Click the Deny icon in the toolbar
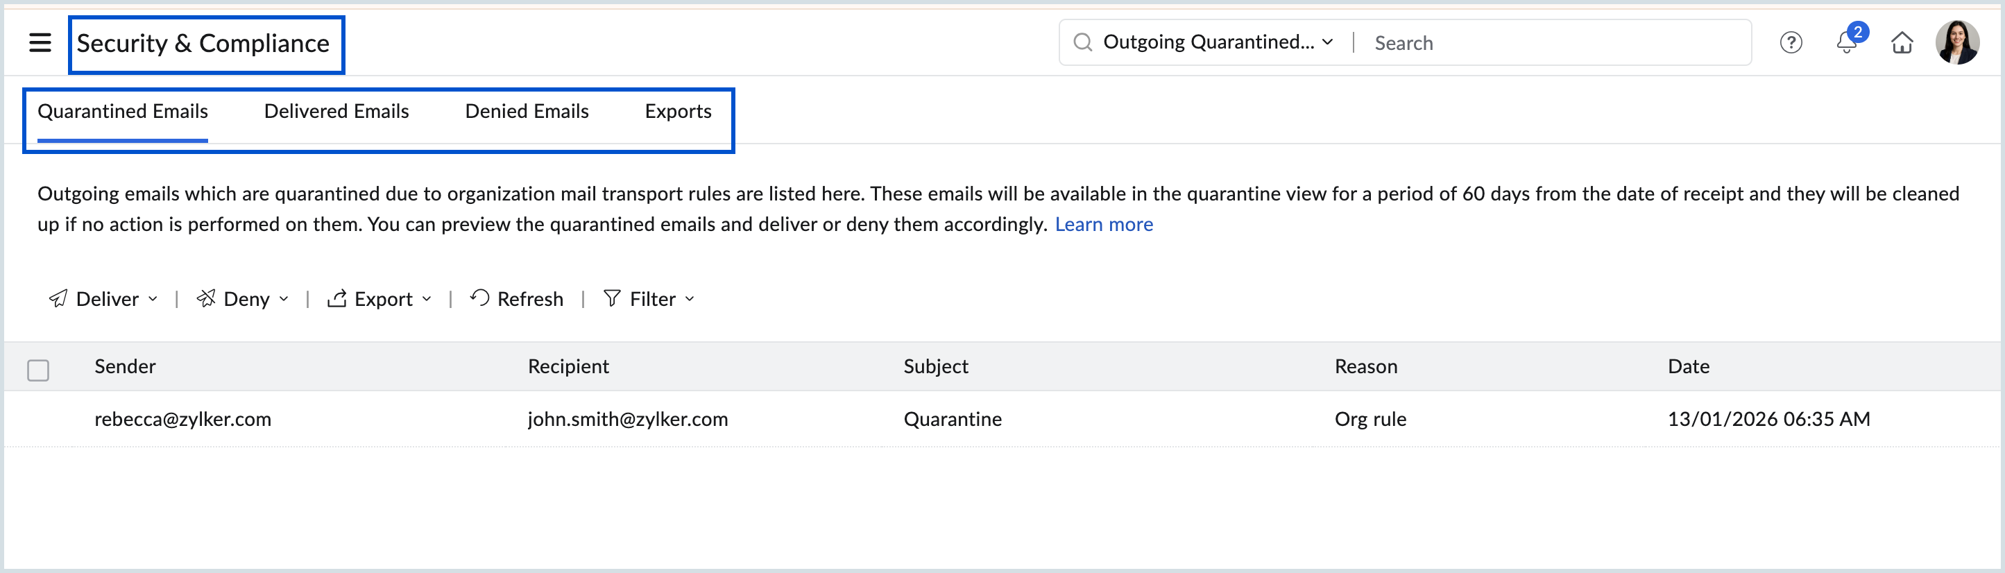The image size is (2005, 573). tap(206, 298)
